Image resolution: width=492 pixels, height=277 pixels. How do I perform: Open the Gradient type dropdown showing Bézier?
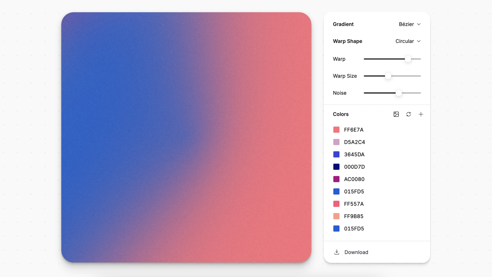(409, 24)
